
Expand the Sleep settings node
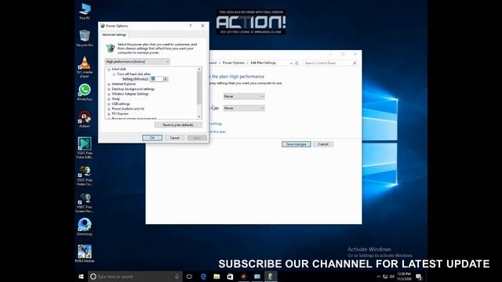coord(108,99)
